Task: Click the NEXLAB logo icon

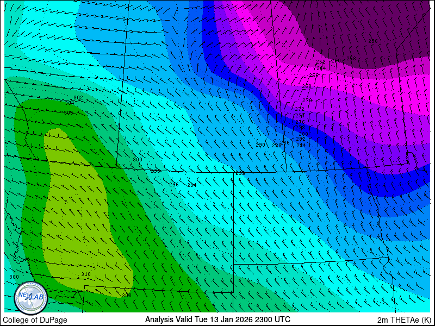Action: click(x=31, y=298)
